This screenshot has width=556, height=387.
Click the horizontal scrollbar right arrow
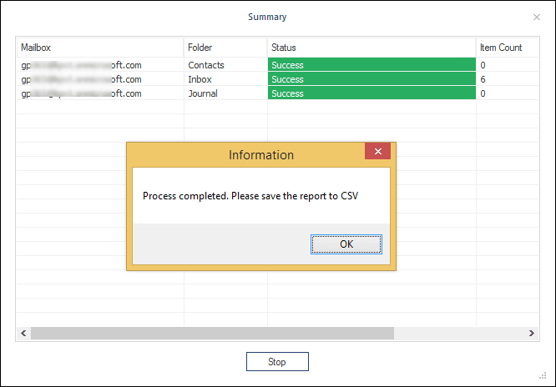pos(531,333)
